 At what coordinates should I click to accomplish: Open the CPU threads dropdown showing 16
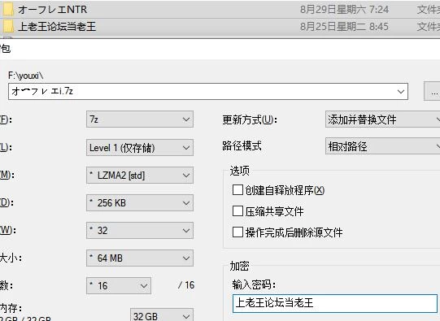point(119,286)
